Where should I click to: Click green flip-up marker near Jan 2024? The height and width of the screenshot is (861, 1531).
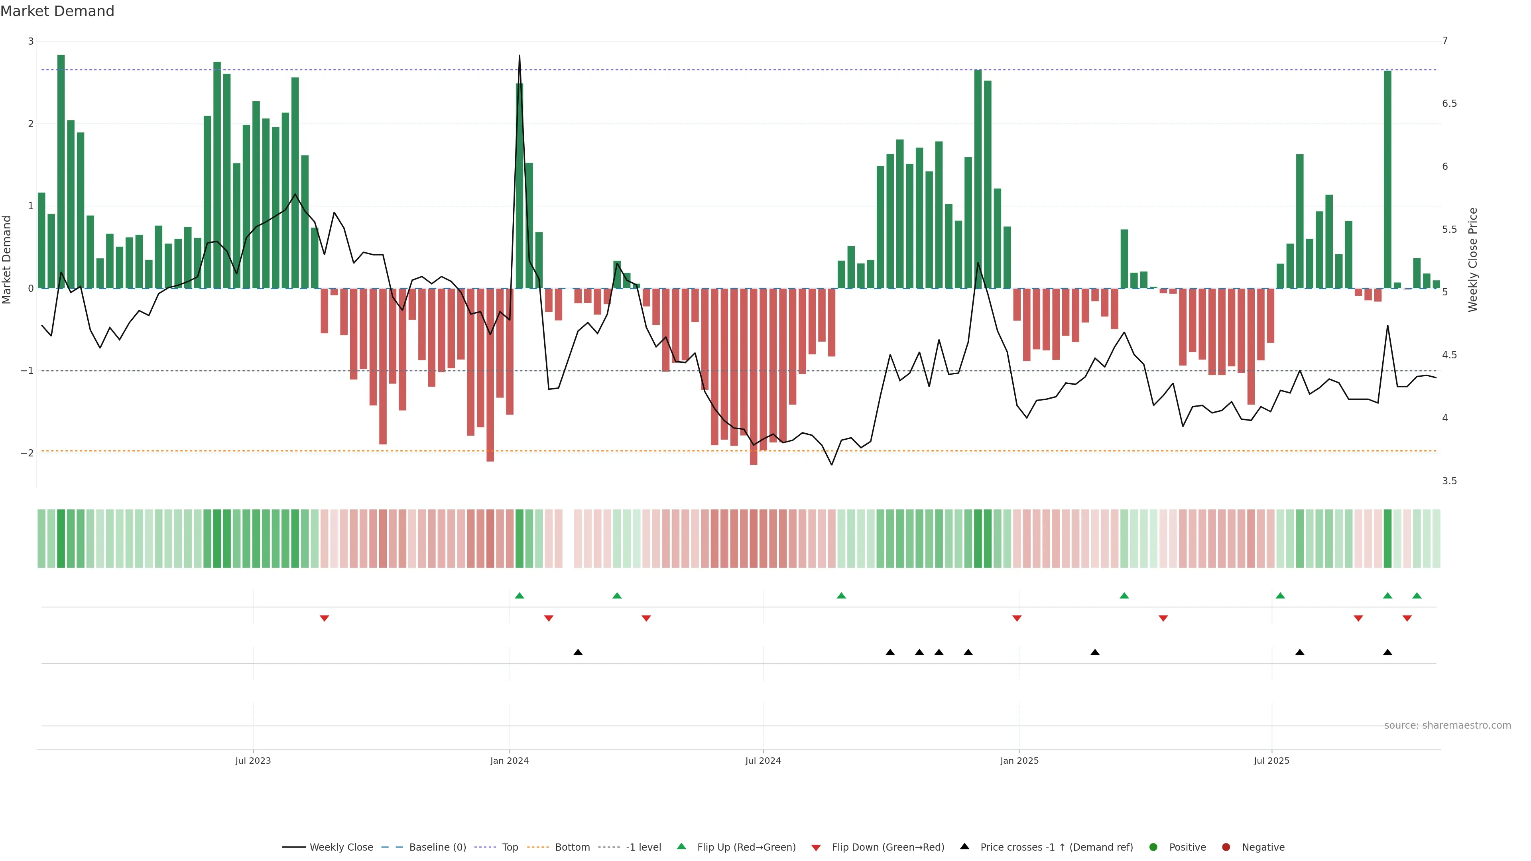[x=520, y=596]
